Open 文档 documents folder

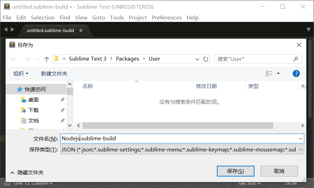pos(33,120)
